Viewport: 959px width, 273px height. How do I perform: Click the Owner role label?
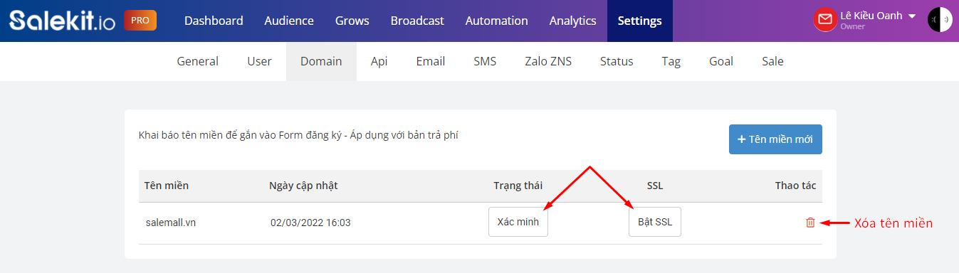tap(852, 26)
